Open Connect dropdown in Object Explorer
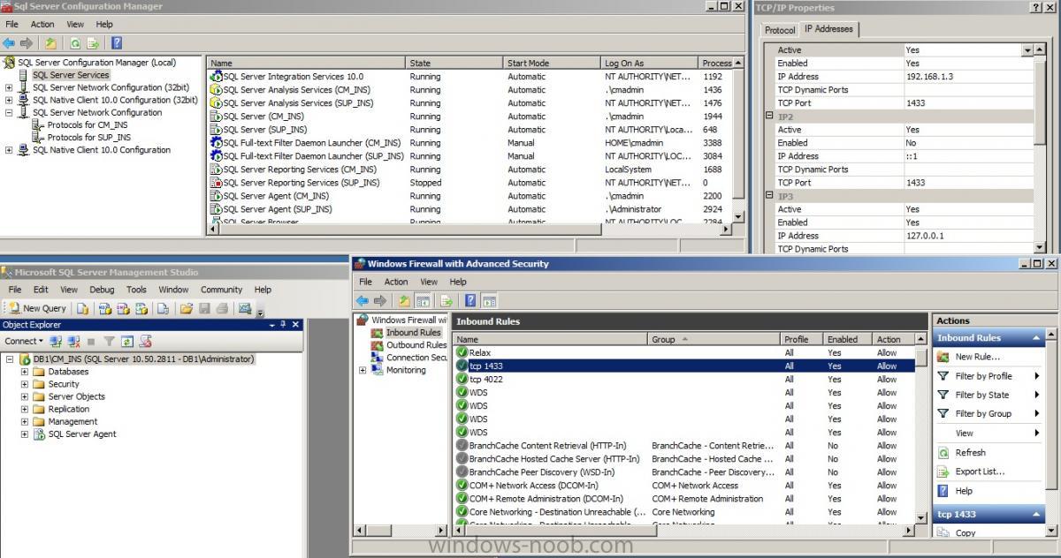The height and width of the screenshot is (558, 1061). (24, 341)
